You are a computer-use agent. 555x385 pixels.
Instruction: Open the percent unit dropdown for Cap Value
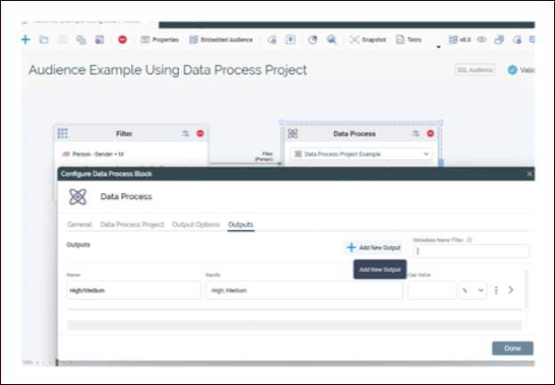472,290
